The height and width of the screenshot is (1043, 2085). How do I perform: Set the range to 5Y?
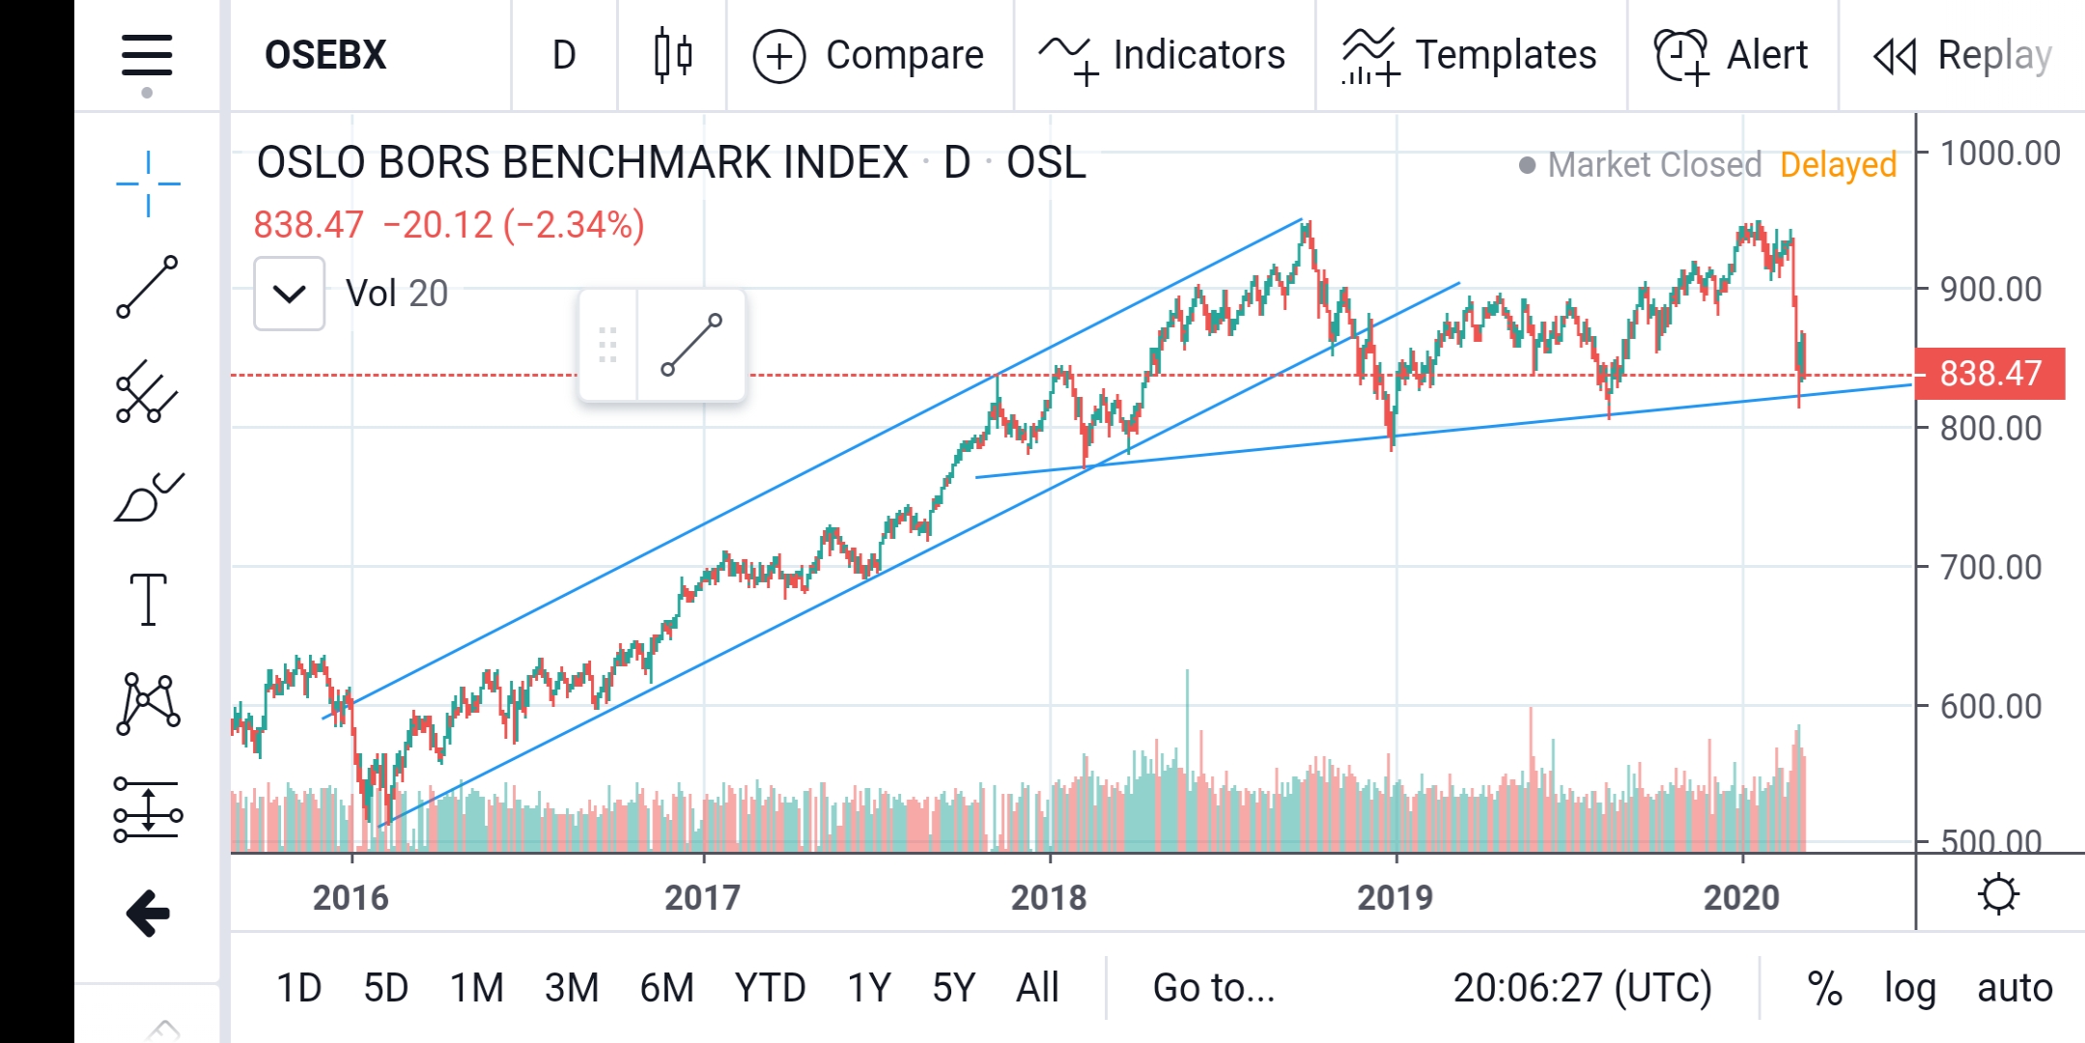[954, 988]
